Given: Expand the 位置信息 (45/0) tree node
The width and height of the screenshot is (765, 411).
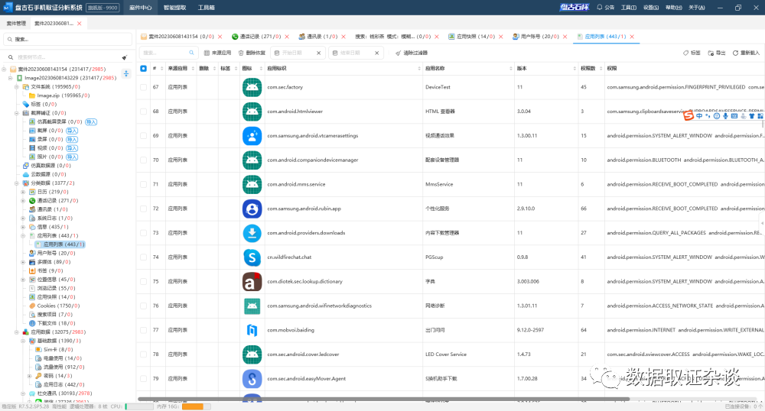Looking at the screenshot, I should [x=23, y=280].
